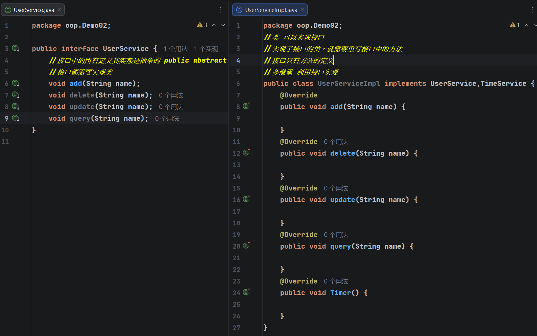The height and width of the screenshot is (336, 537).
Task: Select the UserServiceImpl.java tab
Action: pyautogui.click(x=271, y=10)
